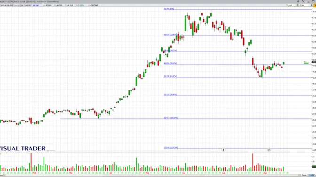Viewport: 316px width, 177px height.
Task: Open the chart type dropdown selector
Action: tap(292, 5)
